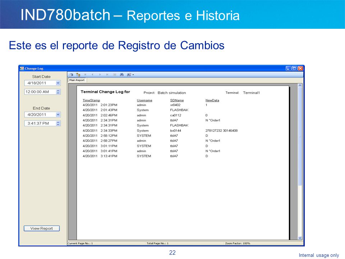Image resolution: width=345 pixels, height=259 pixels.
Task: Go to previous page arrow
Action: click(92, 75)
